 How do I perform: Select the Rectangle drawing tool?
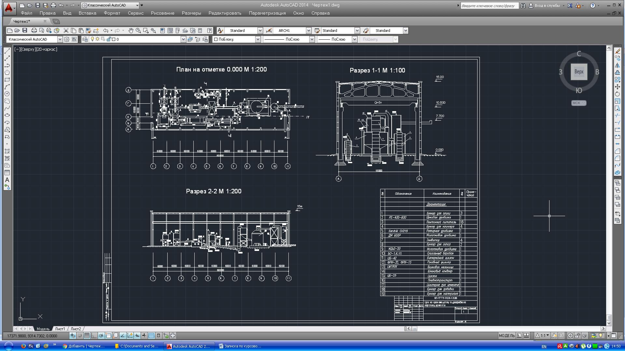coord(7,80)
